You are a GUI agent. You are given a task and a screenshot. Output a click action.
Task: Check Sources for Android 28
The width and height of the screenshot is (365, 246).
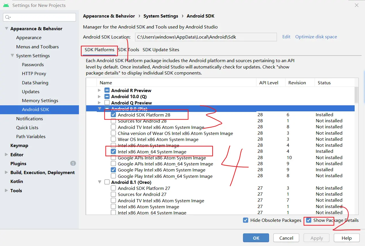(x=113, y=121)
